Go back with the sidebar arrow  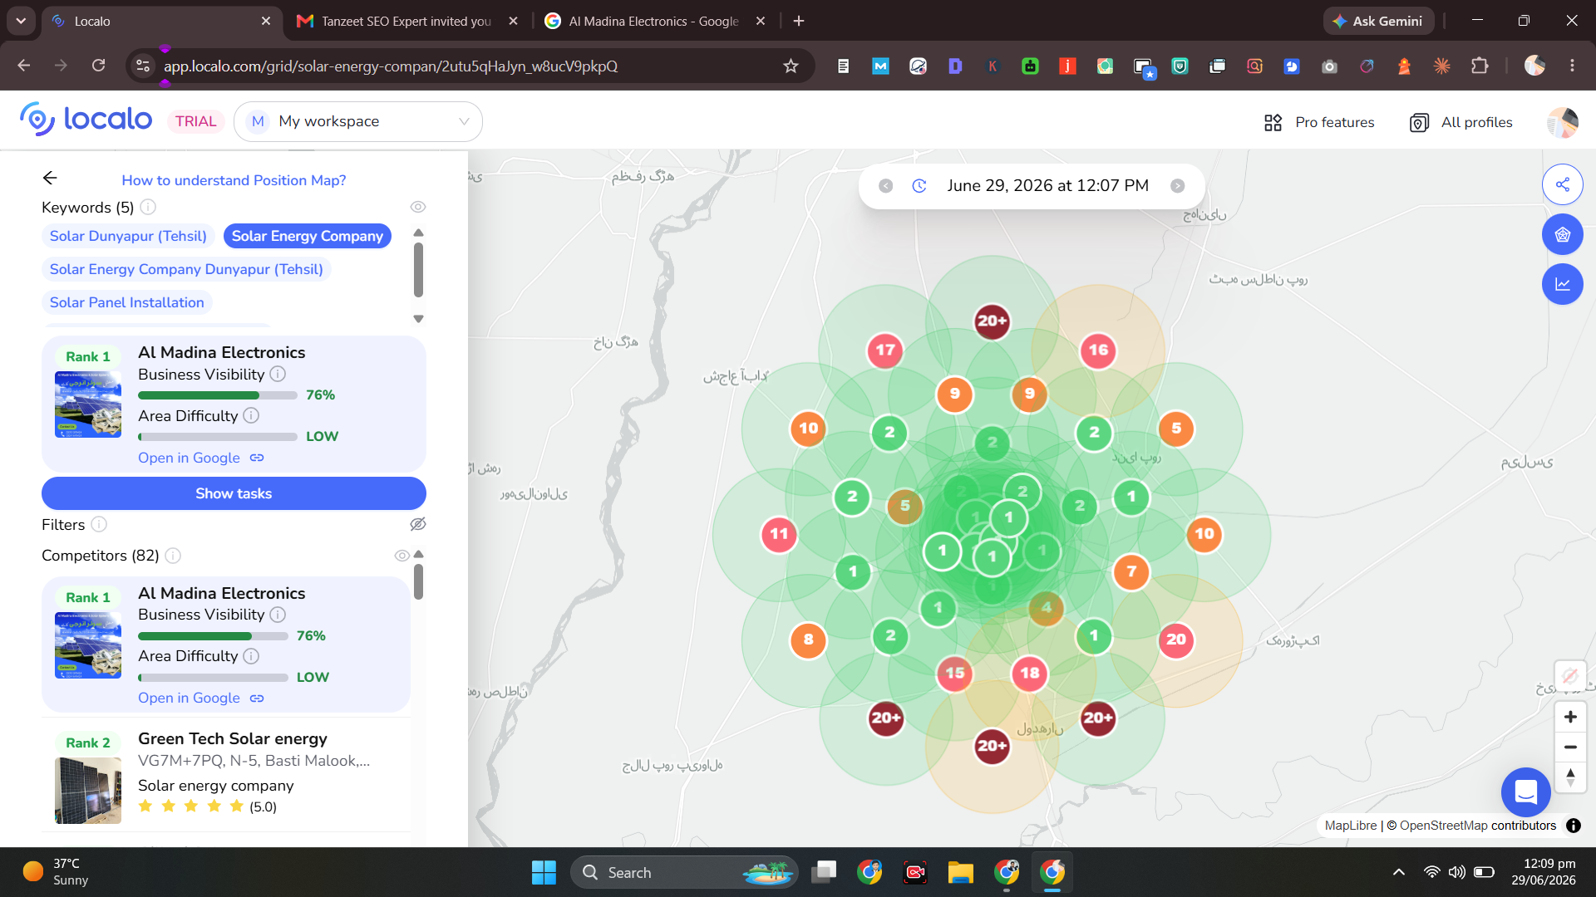(x=50, y=178)
